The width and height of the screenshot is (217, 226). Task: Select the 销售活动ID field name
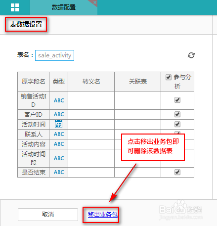click(x=34, y=100)
